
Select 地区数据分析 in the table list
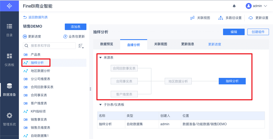40,71
